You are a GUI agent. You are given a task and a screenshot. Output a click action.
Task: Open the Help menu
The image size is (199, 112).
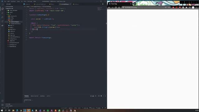point(35,1)
